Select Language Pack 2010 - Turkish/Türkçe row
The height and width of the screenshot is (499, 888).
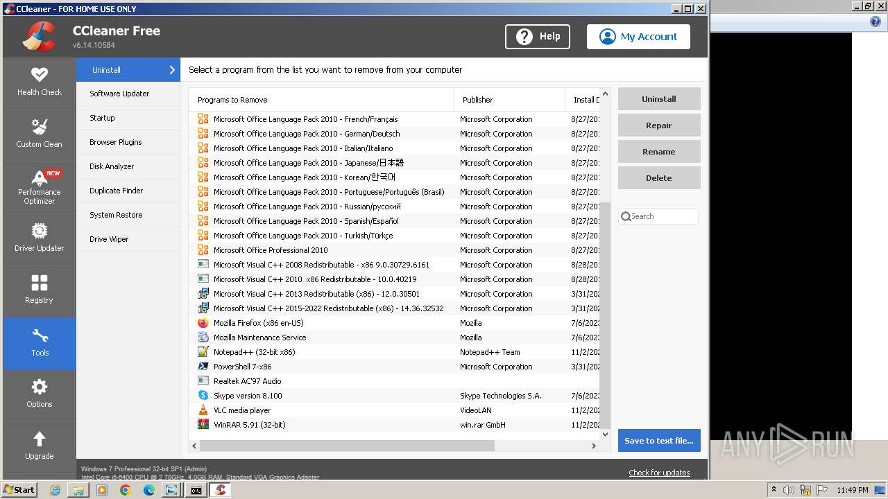[x=394, y=236]
